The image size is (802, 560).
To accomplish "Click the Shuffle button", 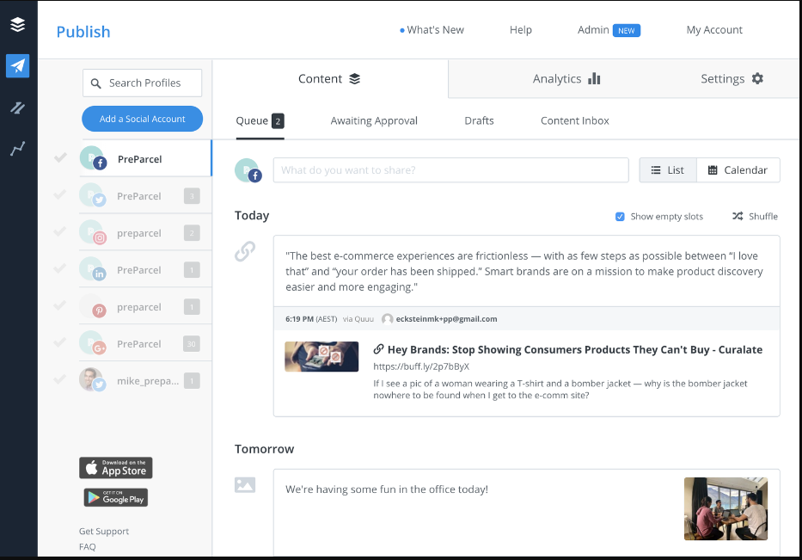I will point(755,216).
